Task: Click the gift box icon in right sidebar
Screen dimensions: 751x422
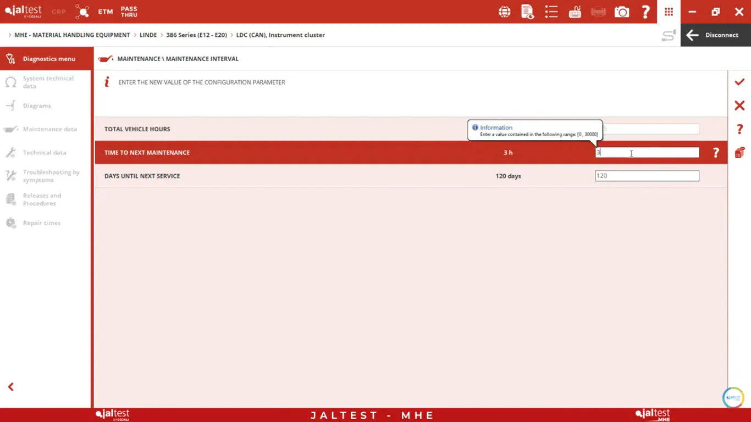Action: tap(739, 153)
